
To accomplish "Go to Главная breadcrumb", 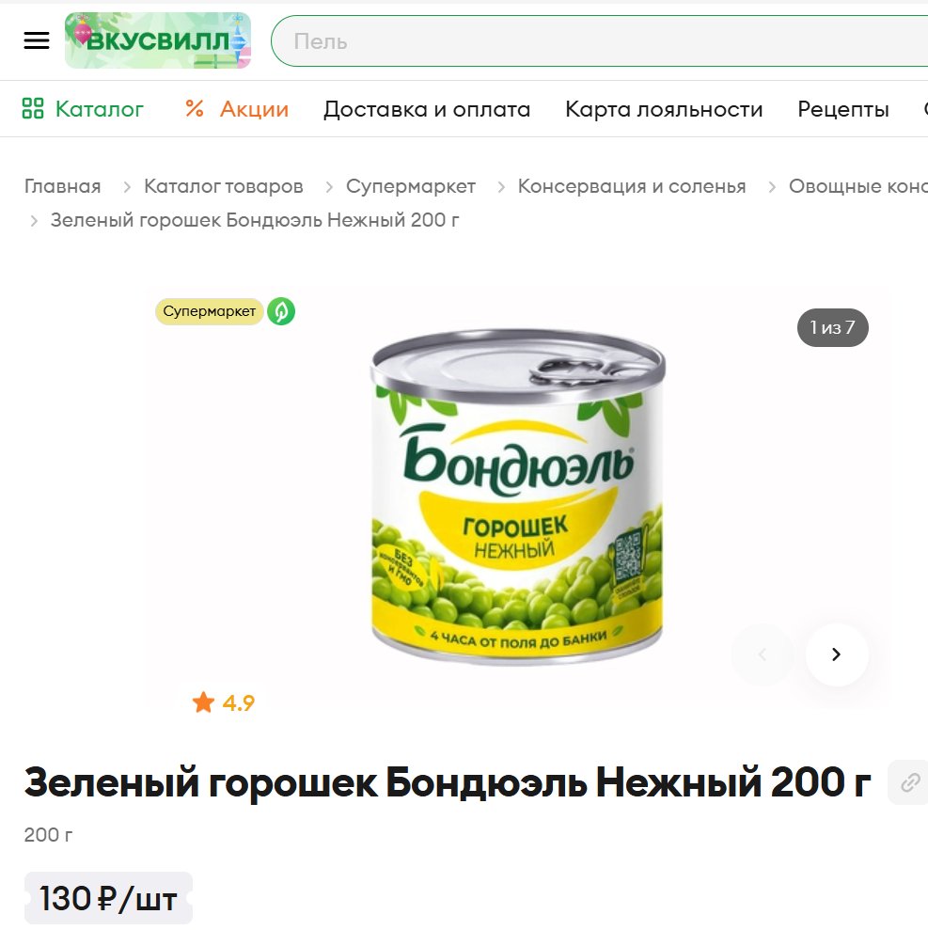I will click(x=62, y=186).
